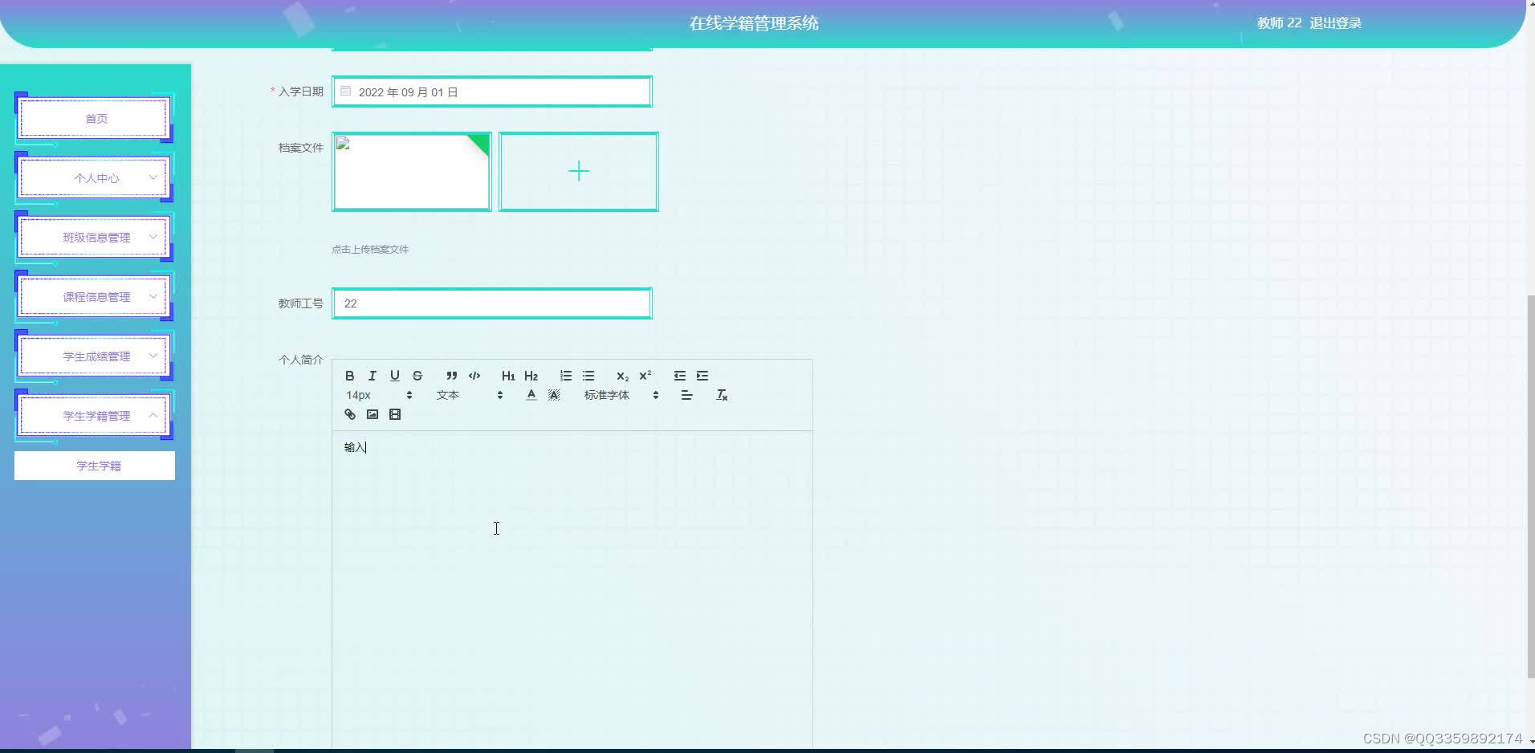
Task: Expand the 课程信息管理 sidebar menu
Action: [95, 297]
